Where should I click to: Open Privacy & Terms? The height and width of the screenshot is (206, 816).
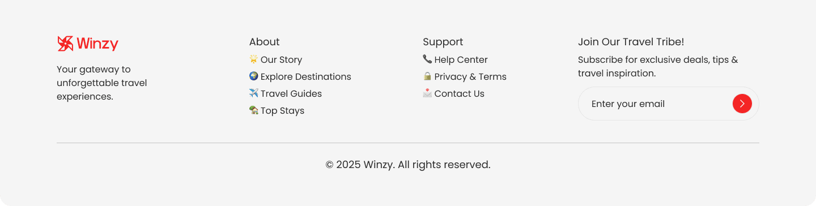tap(470, 76)
